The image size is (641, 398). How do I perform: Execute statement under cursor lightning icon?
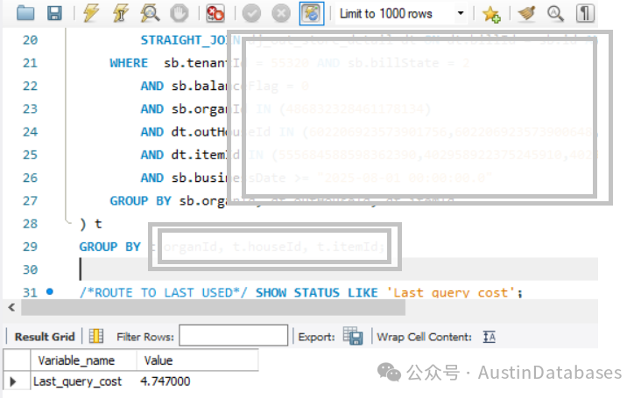click(x=121, y=13)
